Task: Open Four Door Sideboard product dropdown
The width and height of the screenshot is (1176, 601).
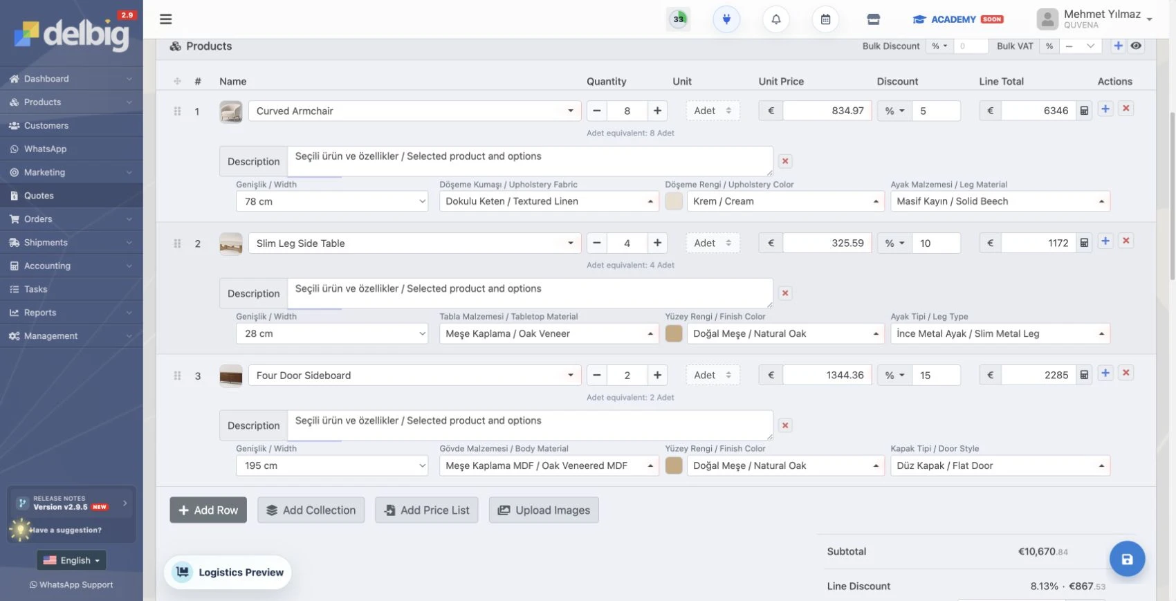Action: click(x=414, y=375)
